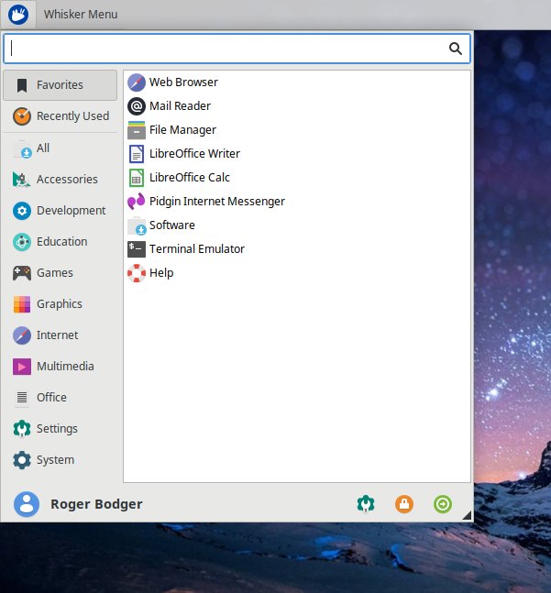Click the Roger Bodger user profile

(x=79, y=504)
